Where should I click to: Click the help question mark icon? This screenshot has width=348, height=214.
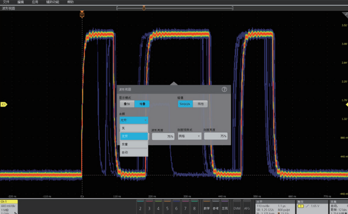[x=224, y=89]
